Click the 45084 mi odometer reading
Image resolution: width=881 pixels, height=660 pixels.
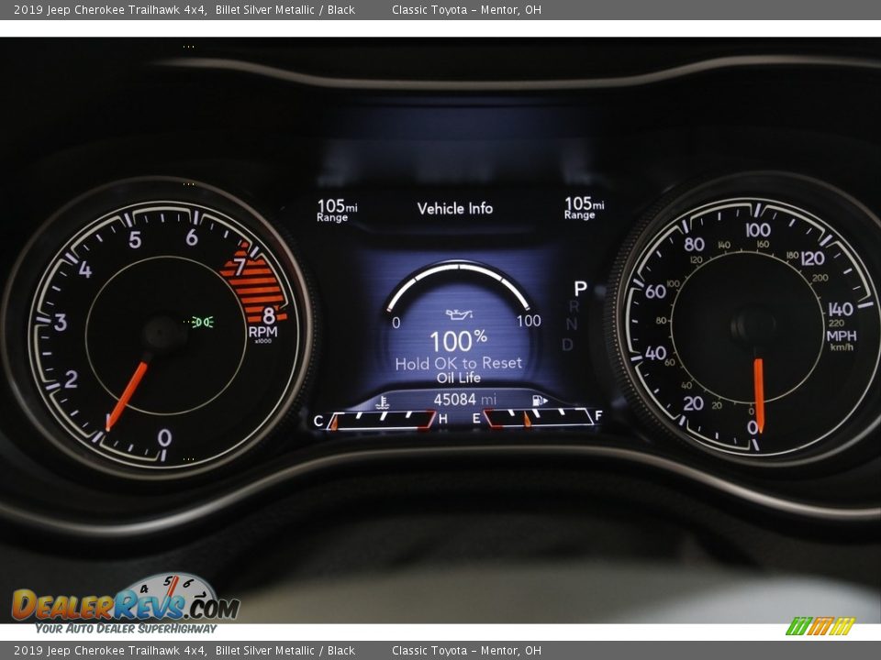(464, 400)
